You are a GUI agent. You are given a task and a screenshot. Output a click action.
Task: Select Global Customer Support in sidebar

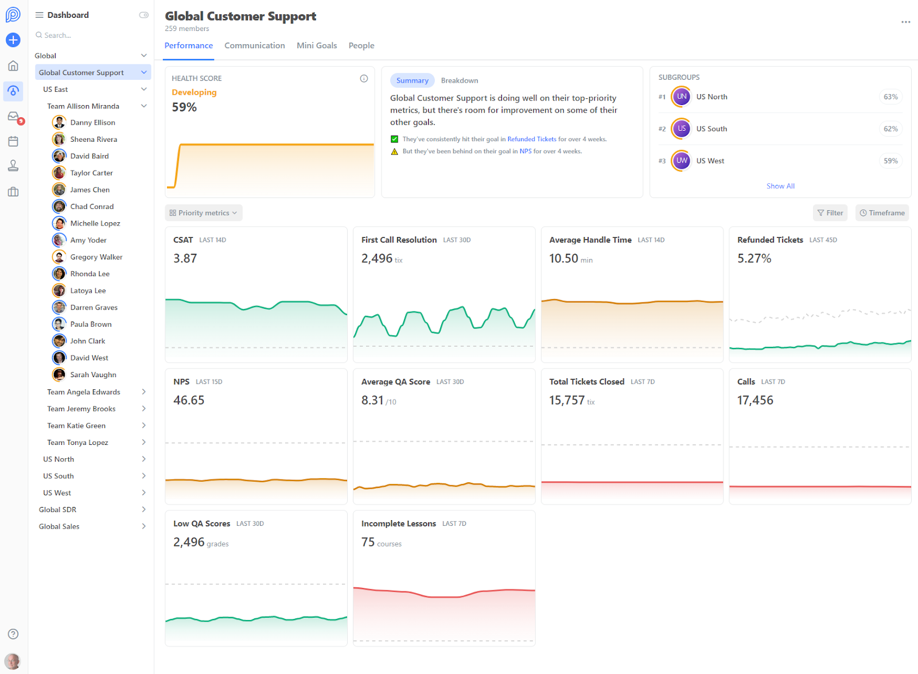(92, 72)
